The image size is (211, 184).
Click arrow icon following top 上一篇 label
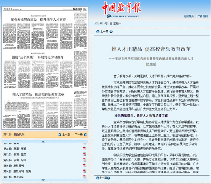tap(111, 32)
